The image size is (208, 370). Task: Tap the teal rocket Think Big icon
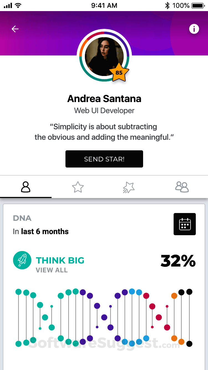coord(22,260)
